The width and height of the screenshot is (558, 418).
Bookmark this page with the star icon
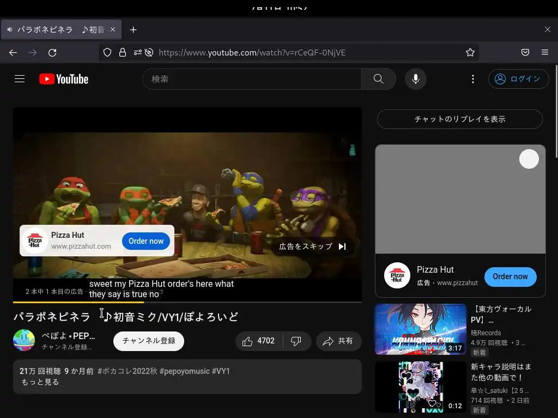pyautogui.click(x=470, y=53)
